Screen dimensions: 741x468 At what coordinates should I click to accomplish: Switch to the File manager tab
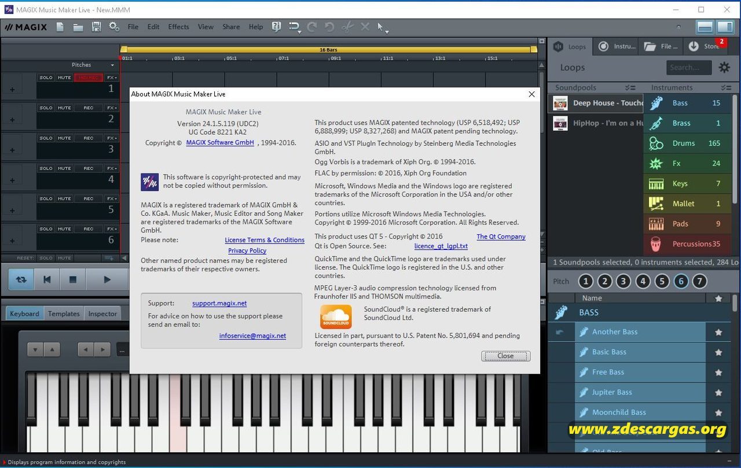(662, 46)
